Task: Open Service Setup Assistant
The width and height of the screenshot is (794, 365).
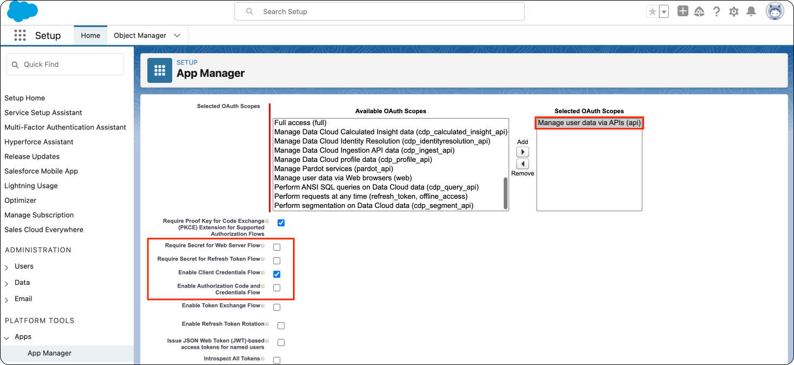Action: (x=43, y=113)
